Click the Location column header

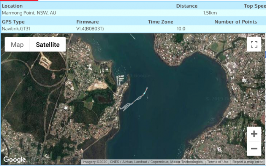12,6
